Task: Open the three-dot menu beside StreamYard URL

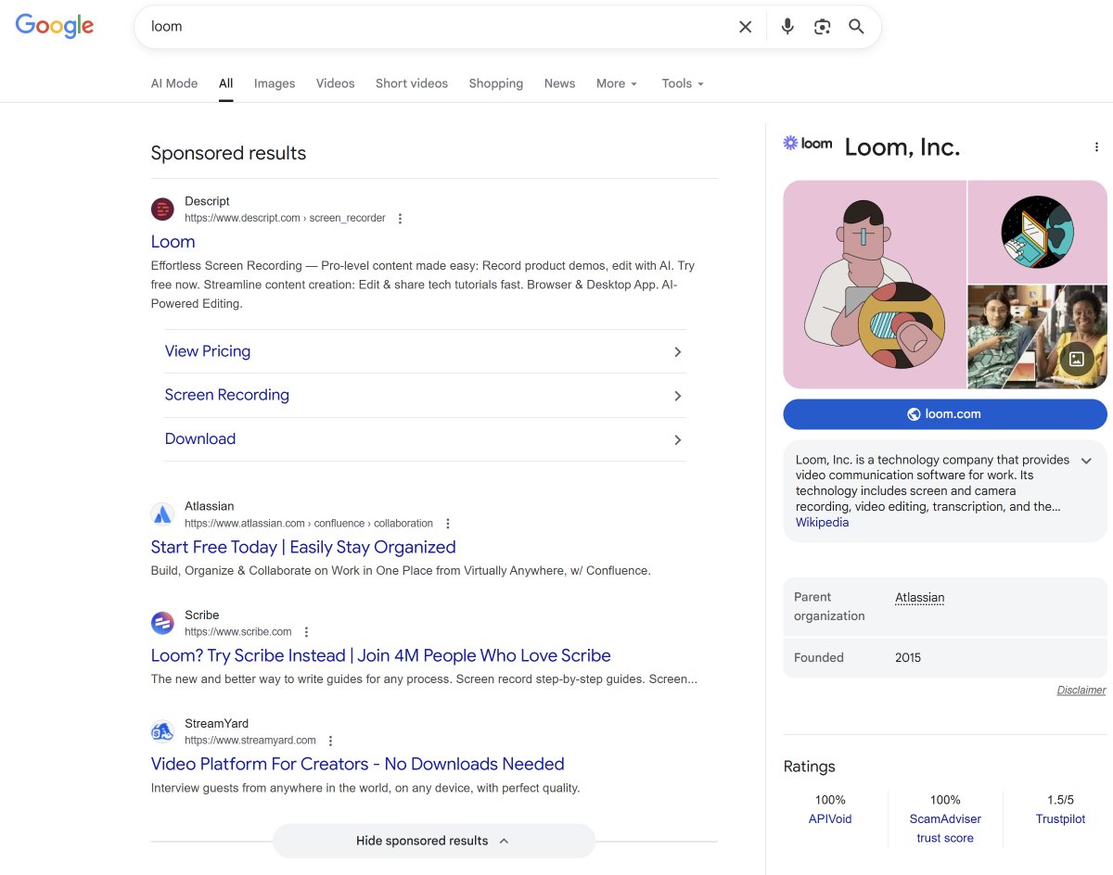Action: pyautogui.click(x=331, y=741)
